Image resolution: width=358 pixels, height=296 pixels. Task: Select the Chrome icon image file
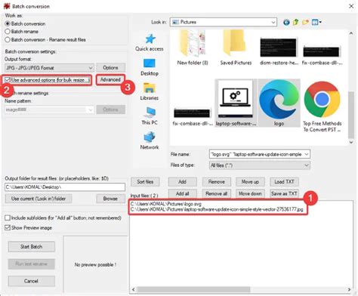pos(323,106)
